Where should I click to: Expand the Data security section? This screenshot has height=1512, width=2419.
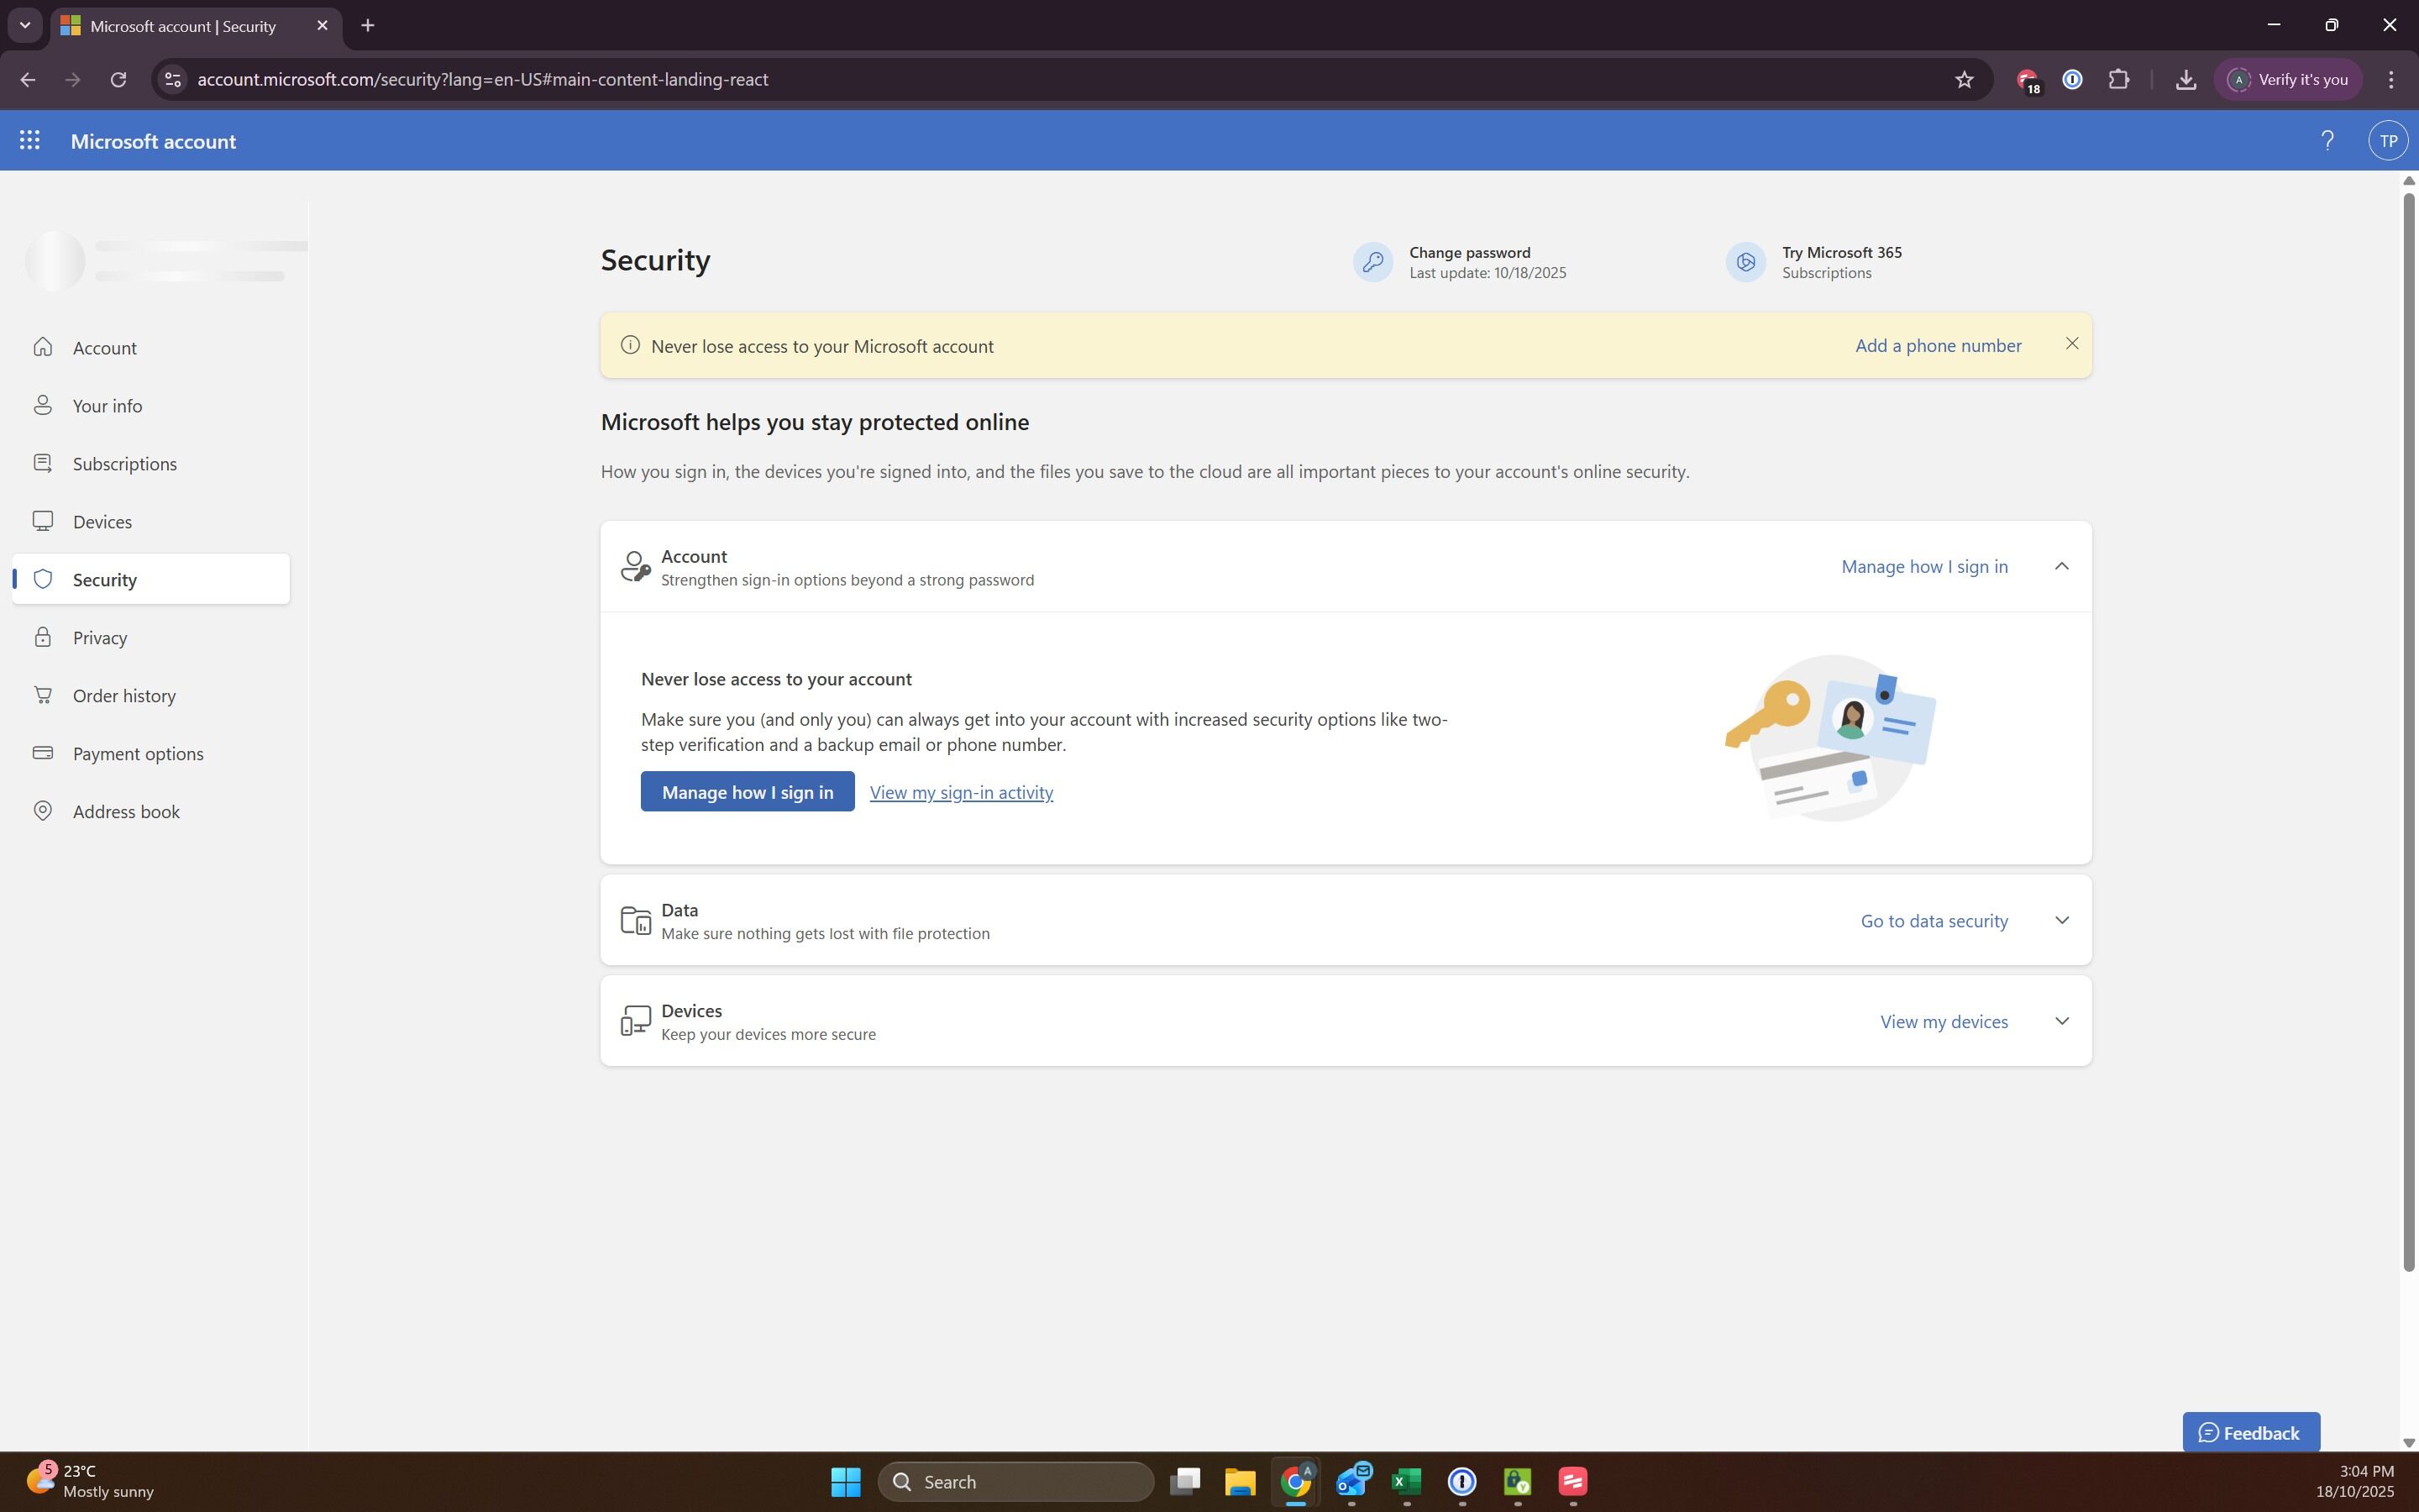(x=2061, y=920)
